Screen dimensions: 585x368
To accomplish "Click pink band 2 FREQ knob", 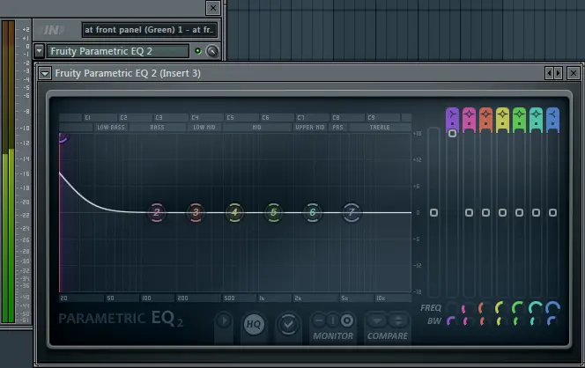I will pos(468,308).
